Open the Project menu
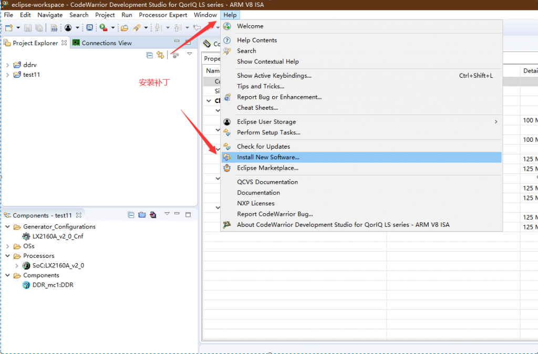 click(105, 15)
